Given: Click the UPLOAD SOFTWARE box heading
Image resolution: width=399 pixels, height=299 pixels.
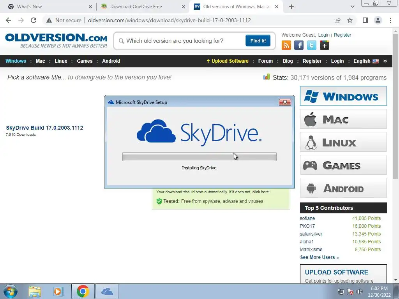Looking at the screenshot, I should pos(336,272).
